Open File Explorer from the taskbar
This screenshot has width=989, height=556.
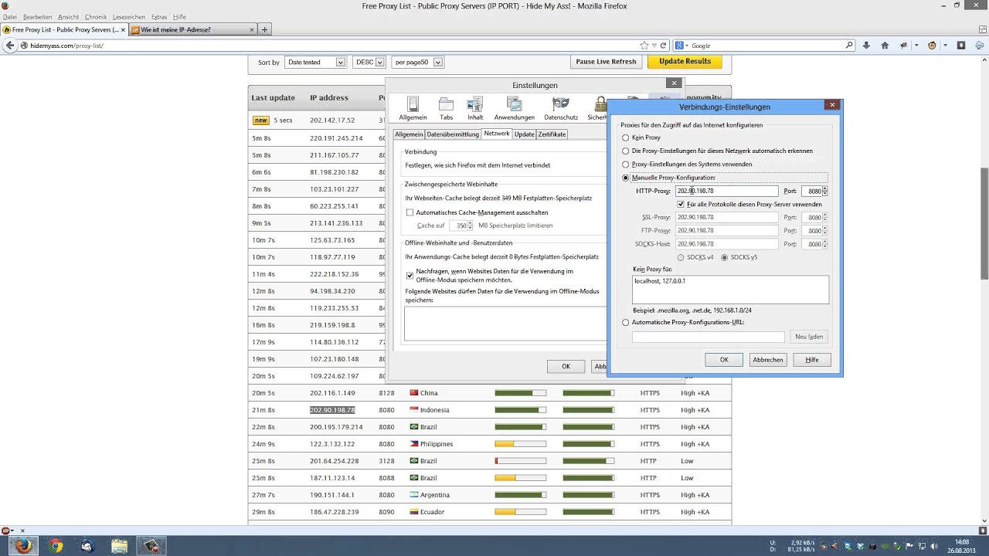tap(119, 545)
